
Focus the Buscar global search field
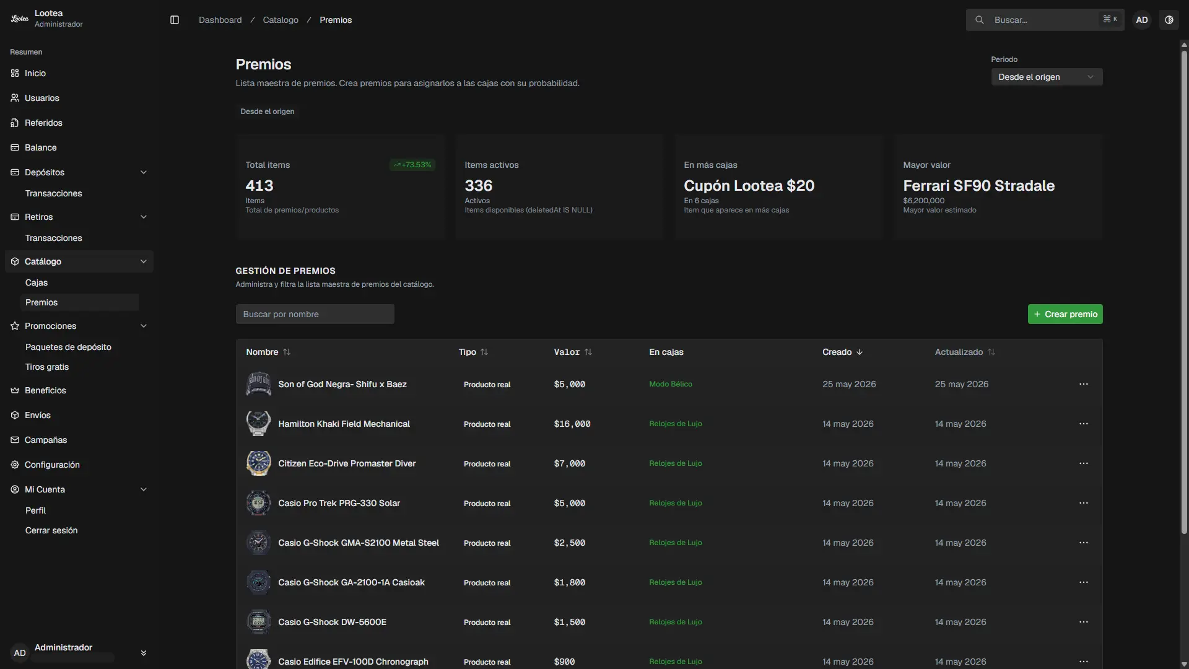pyautogui.click(x=1045, y=20)
